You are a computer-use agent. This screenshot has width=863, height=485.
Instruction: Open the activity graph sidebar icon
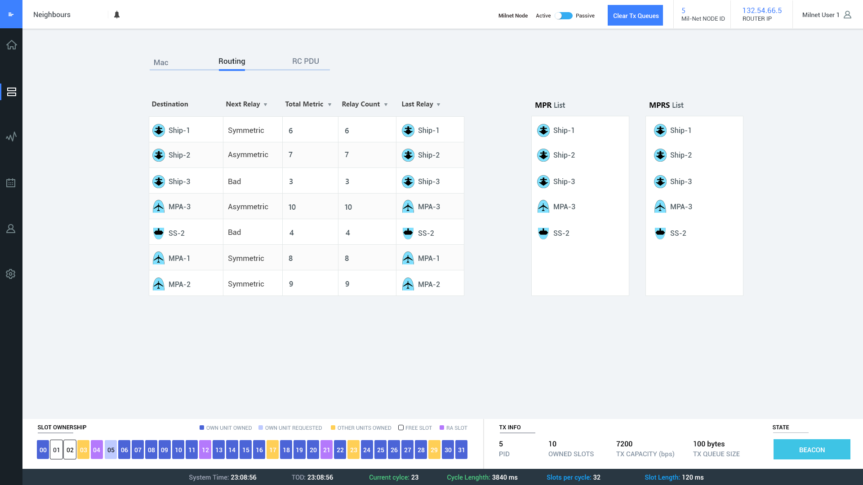pos(11,137)
